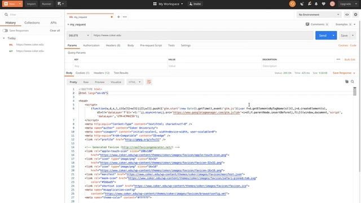361x203 pixels.
Task: Open the request Body tab
Action: (130, 45)
